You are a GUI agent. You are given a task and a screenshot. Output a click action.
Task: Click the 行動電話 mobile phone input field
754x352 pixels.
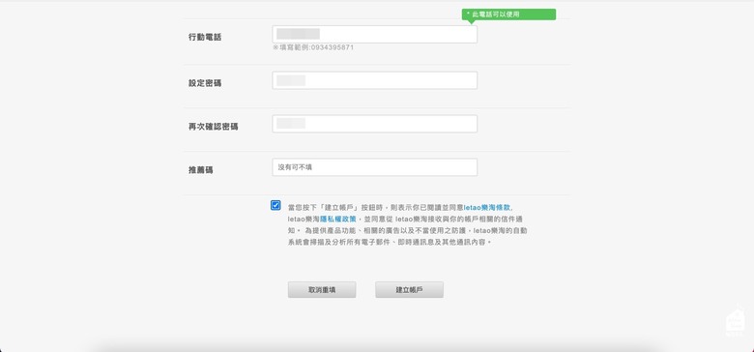[x=375, y=34]
